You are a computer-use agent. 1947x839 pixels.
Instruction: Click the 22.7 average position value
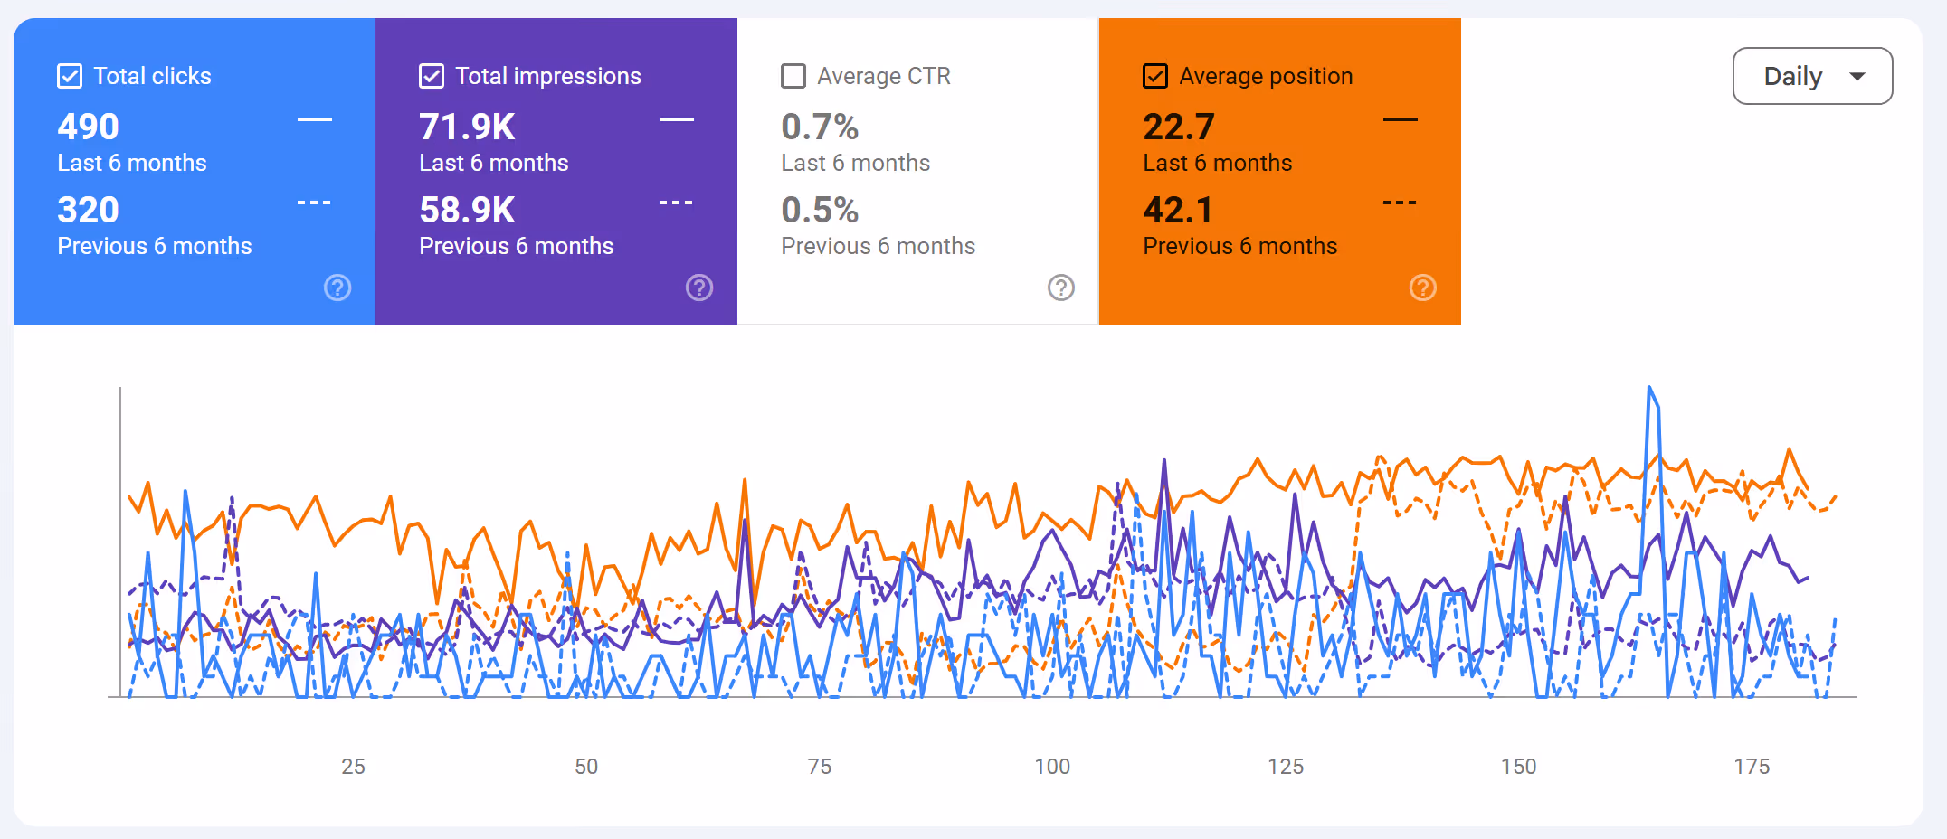[1178, 127]
